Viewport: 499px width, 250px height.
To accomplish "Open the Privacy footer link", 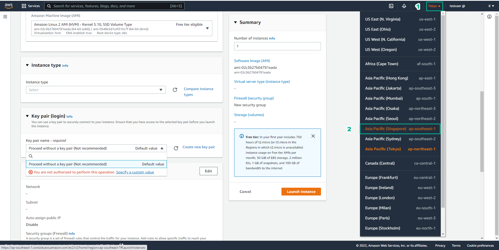I will coord(440,246).
